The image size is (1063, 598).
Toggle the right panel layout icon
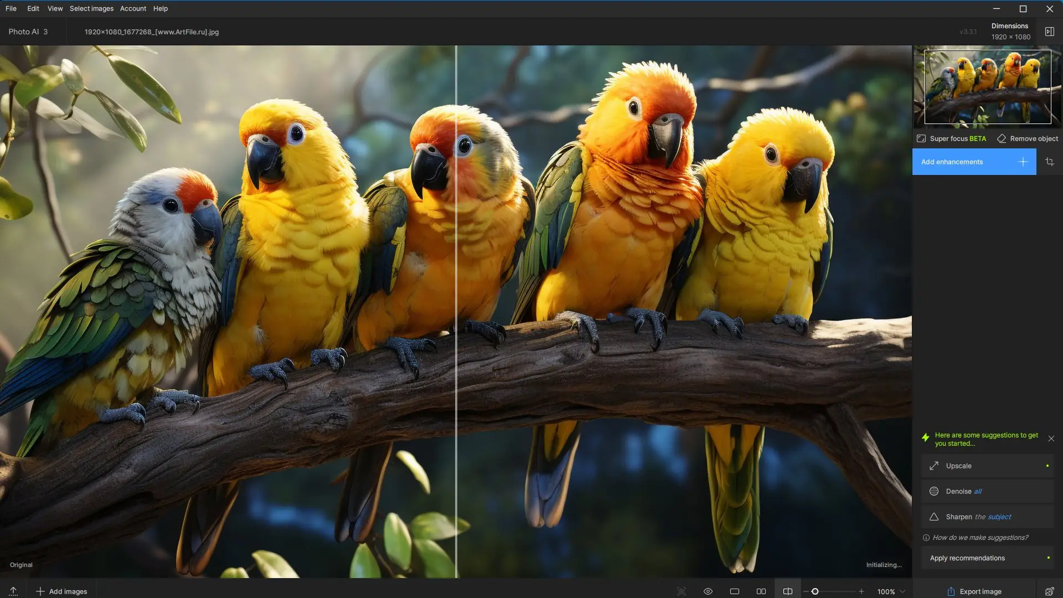coord(1049,32)
